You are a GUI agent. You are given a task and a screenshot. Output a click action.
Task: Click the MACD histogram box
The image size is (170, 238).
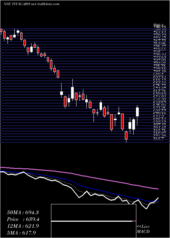93,221
